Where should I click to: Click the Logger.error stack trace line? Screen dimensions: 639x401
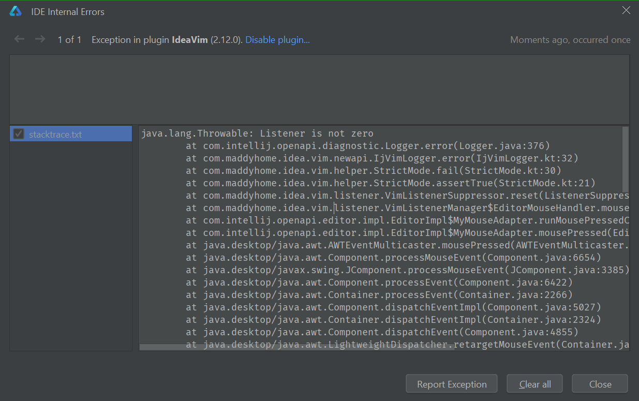pyautogui.click(x=367, y=146)
